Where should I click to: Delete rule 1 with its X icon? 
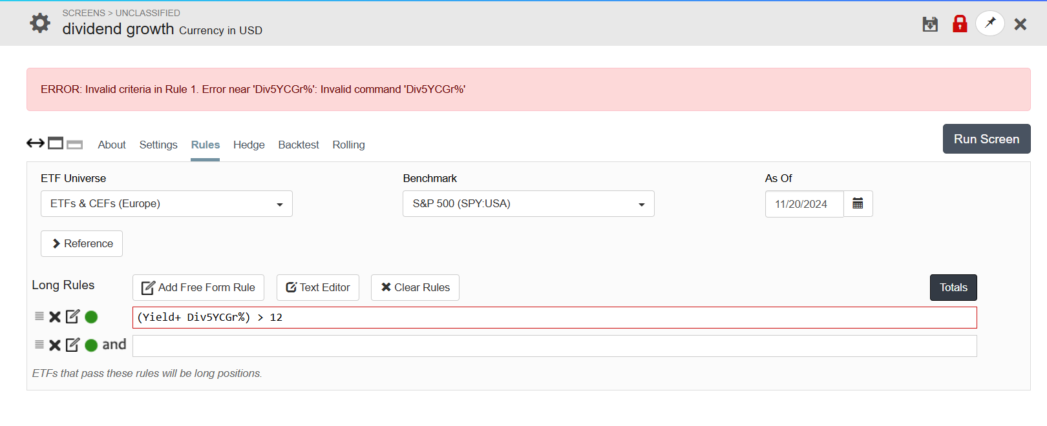pyautogui.click(x=55, y=317)
